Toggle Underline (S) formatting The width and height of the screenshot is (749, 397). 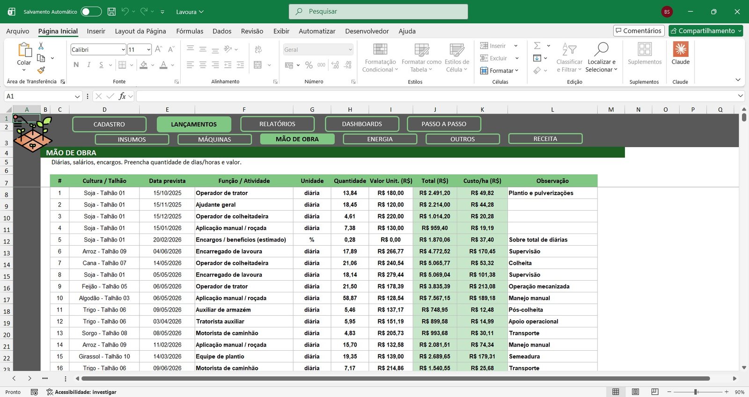click(x=101, y=65)
